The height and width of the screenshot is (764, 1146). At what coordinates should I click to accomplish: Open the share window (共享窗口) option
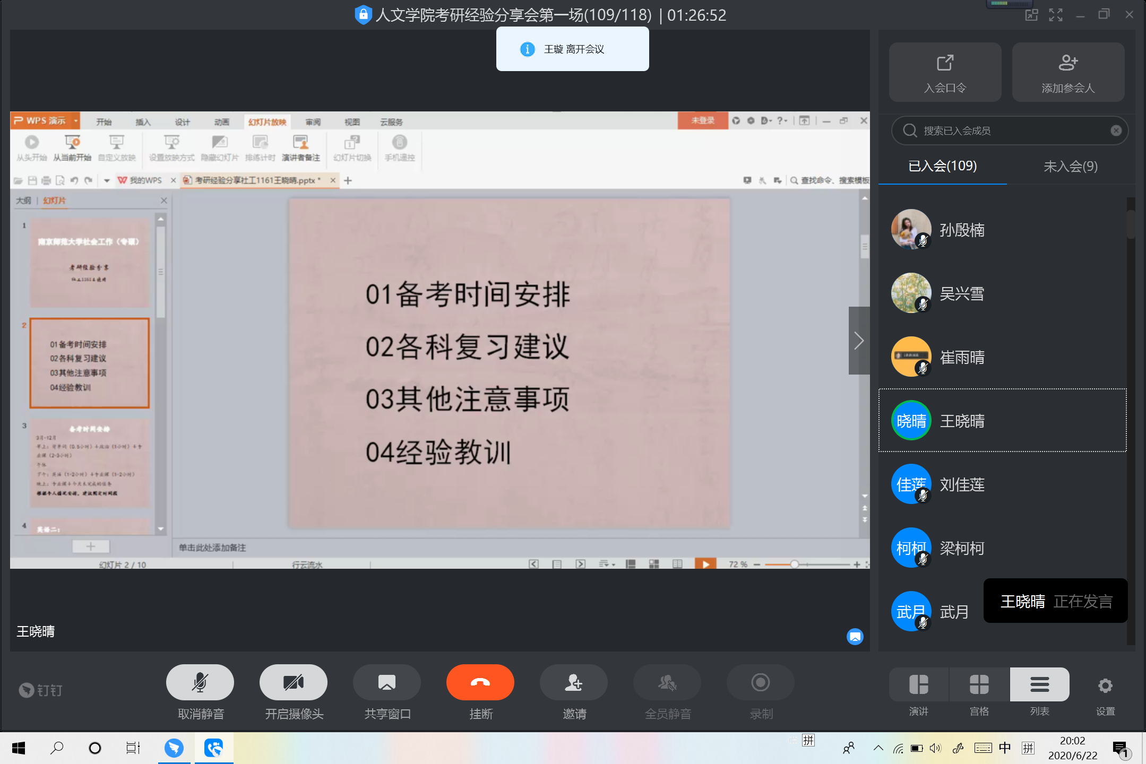pyautogui.click(x=386, y=682)
